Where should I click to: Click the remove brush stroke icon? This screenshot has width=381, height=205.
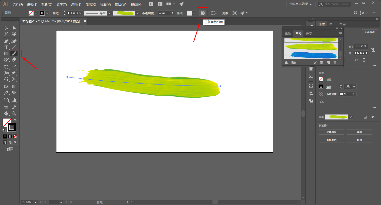click(x=315, y=63)
